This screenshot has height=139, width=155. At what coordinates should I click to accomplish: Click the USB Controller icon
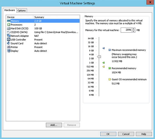[x=9, y=39]
